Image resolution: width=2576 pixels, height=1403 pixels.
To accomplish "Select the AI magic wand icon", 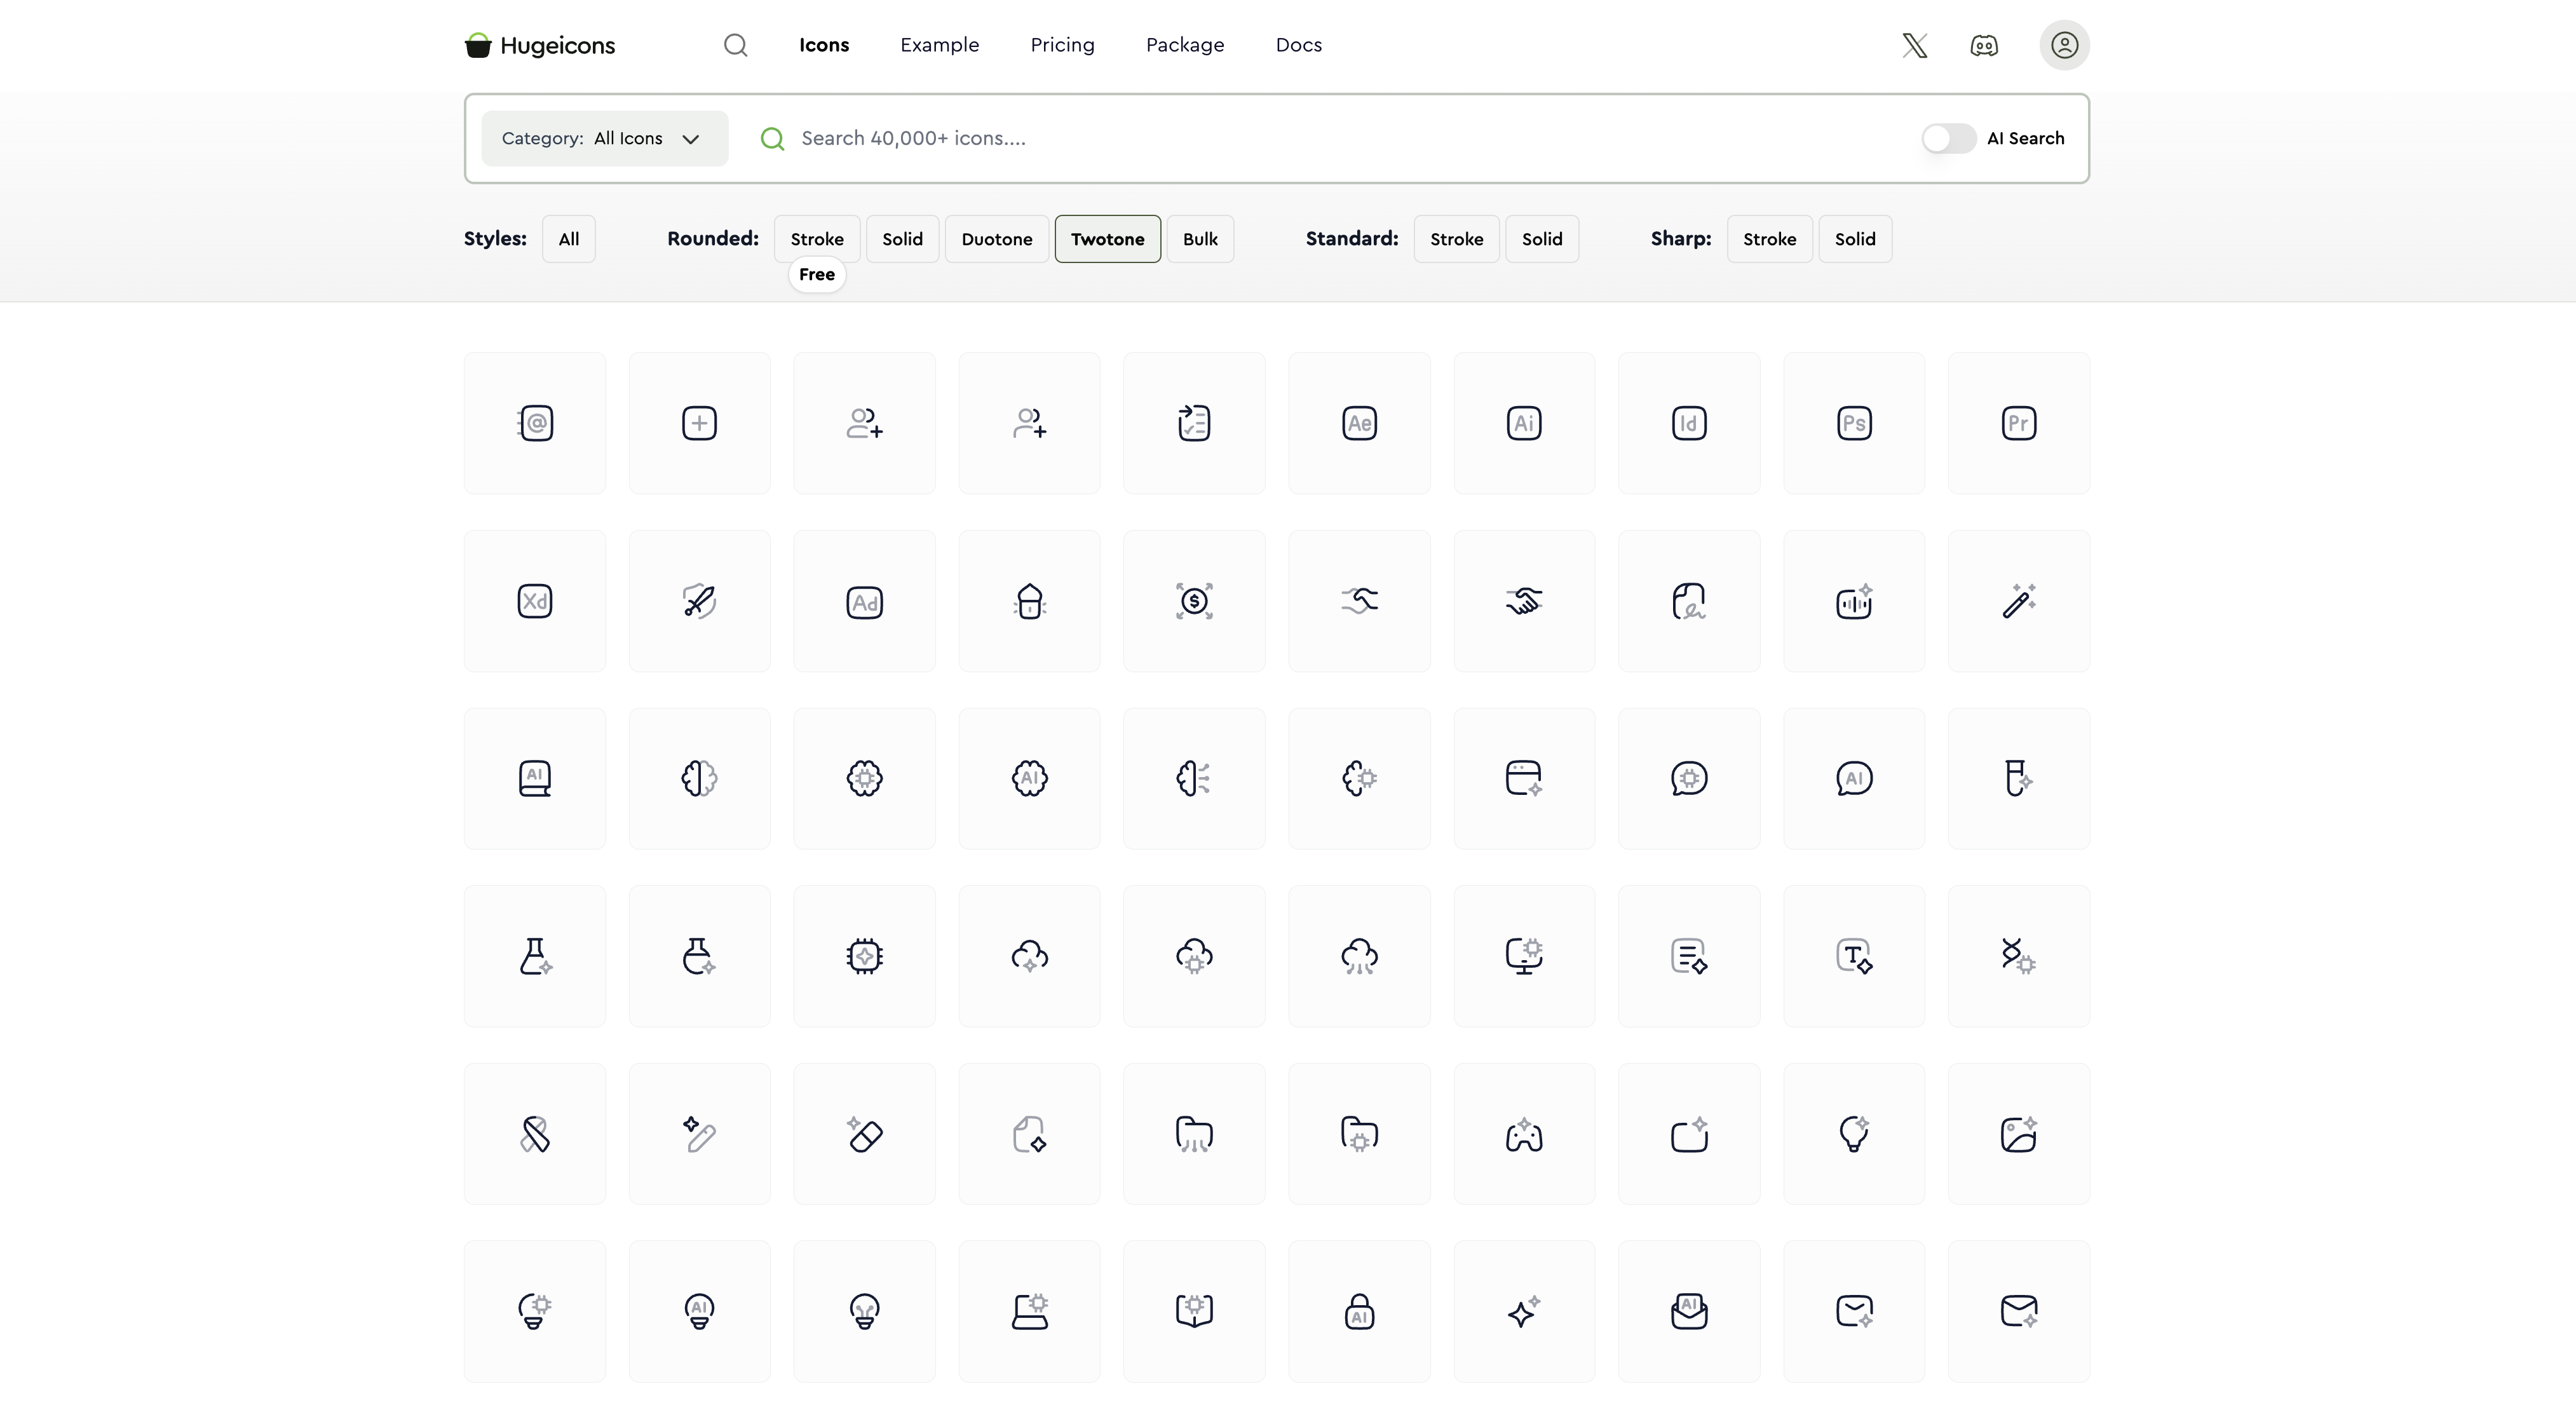I will tap(2018, 601).
